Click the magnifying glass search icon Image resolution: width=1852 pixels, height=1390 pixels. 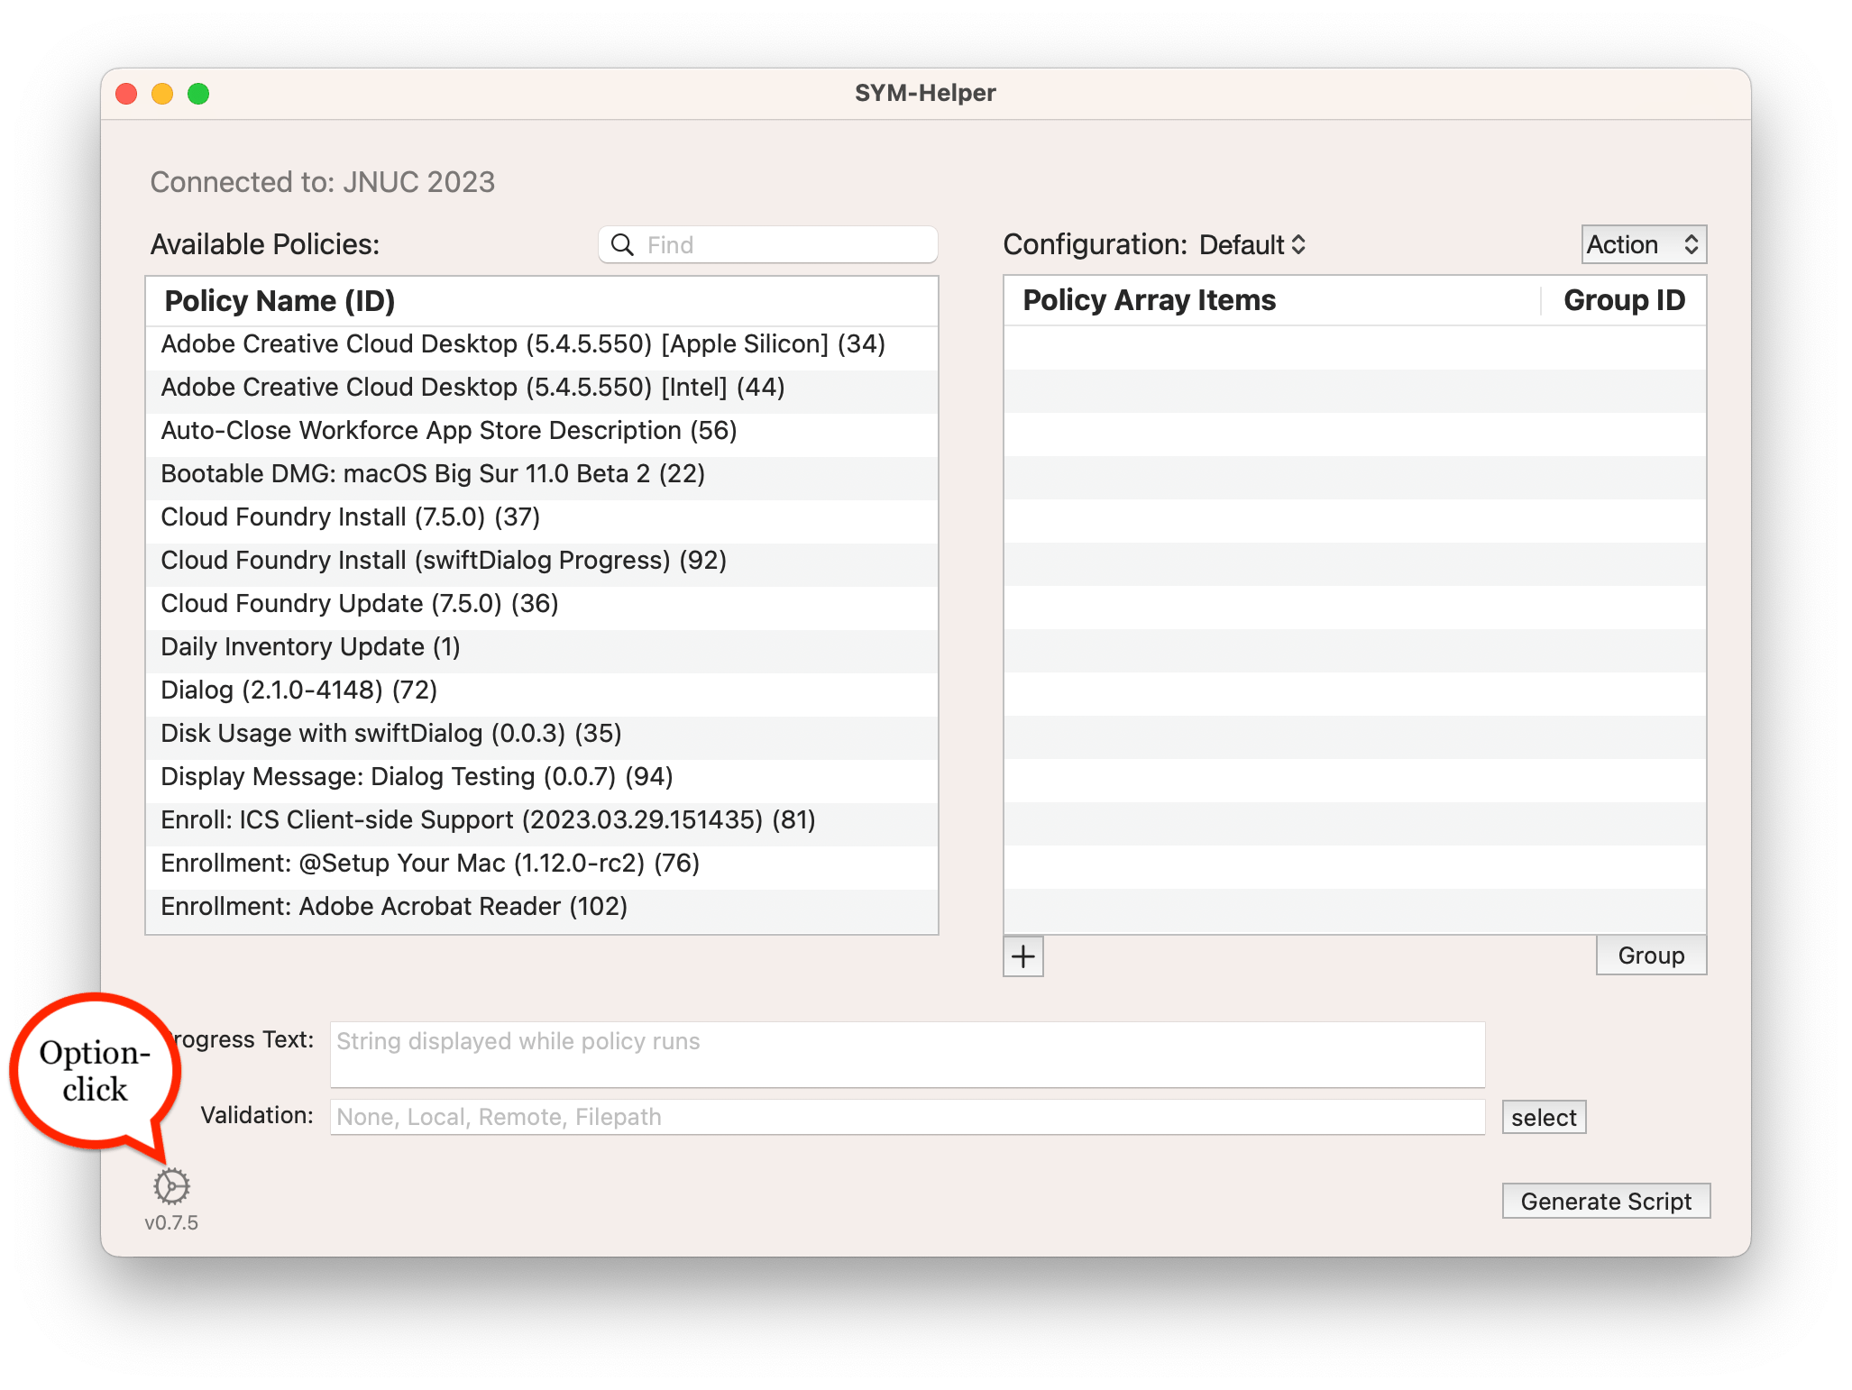click(x=622, y=245)
